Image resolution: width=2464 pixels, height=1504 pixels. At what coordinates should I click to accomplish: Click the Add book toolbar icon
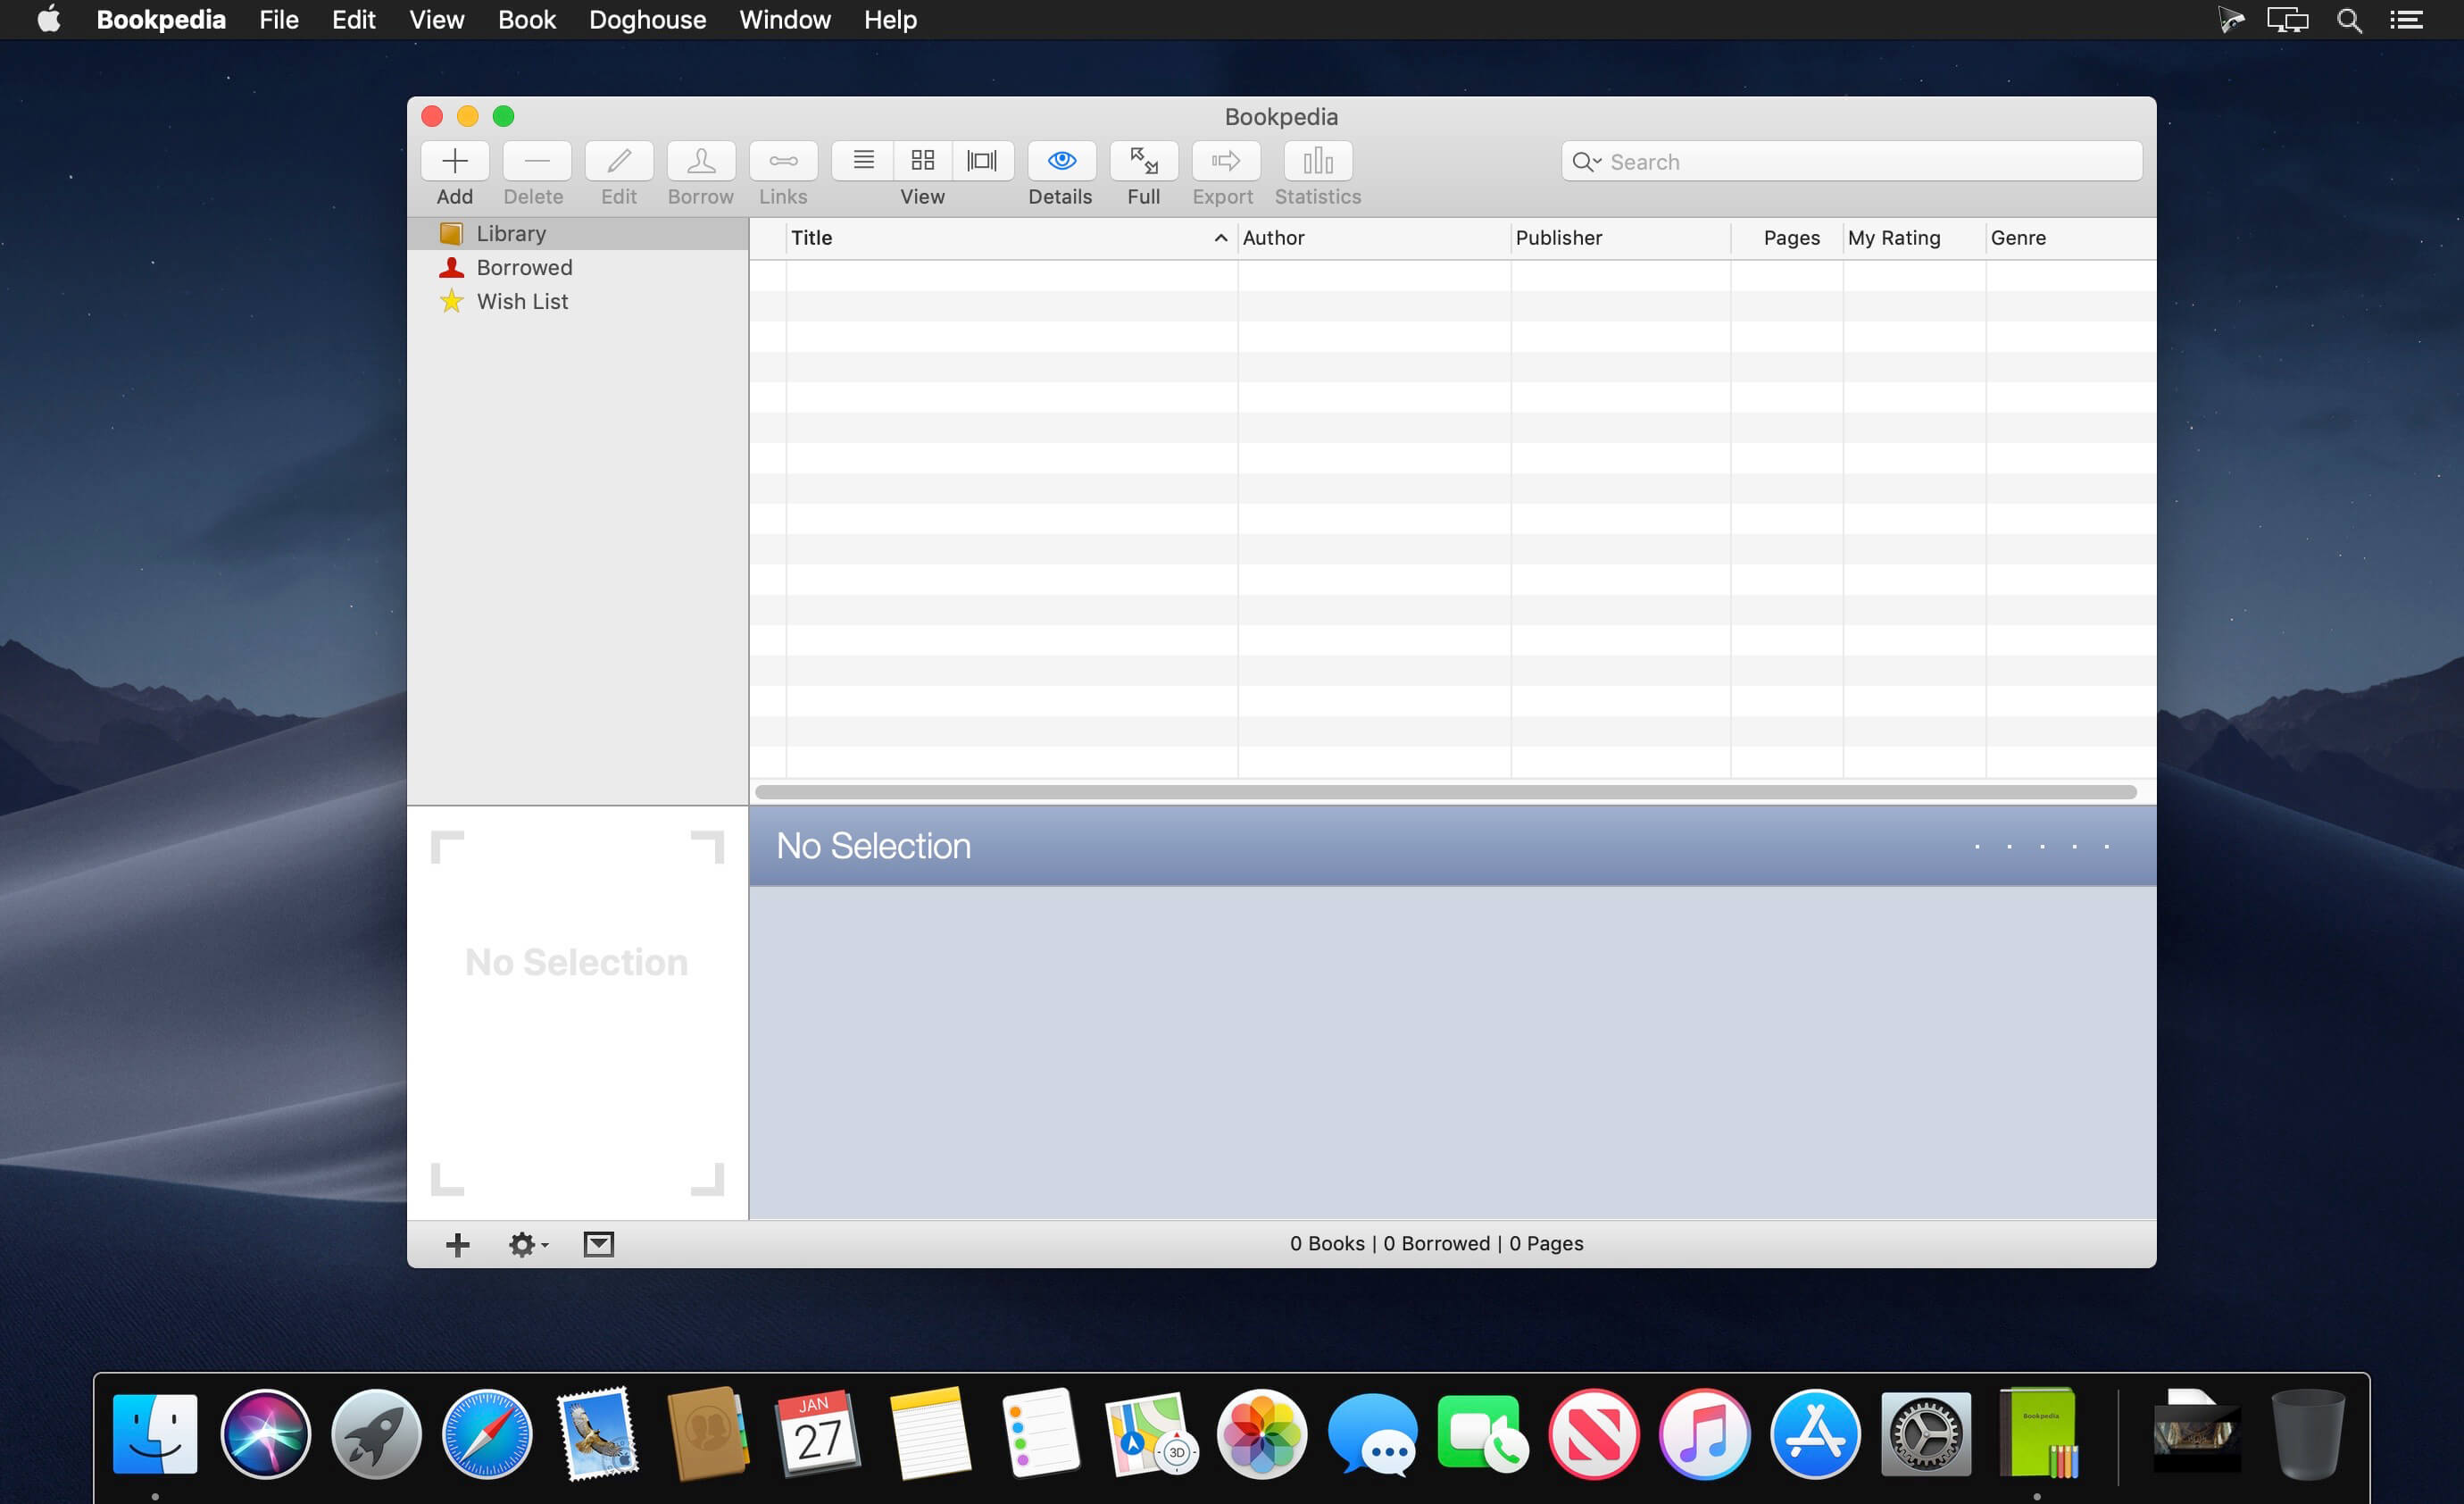(x=455, y=161)
